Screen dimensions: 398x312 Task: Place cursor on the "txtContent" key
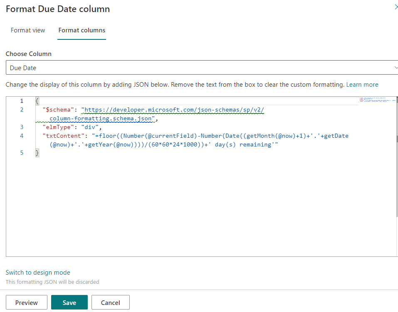pos(63,136)
